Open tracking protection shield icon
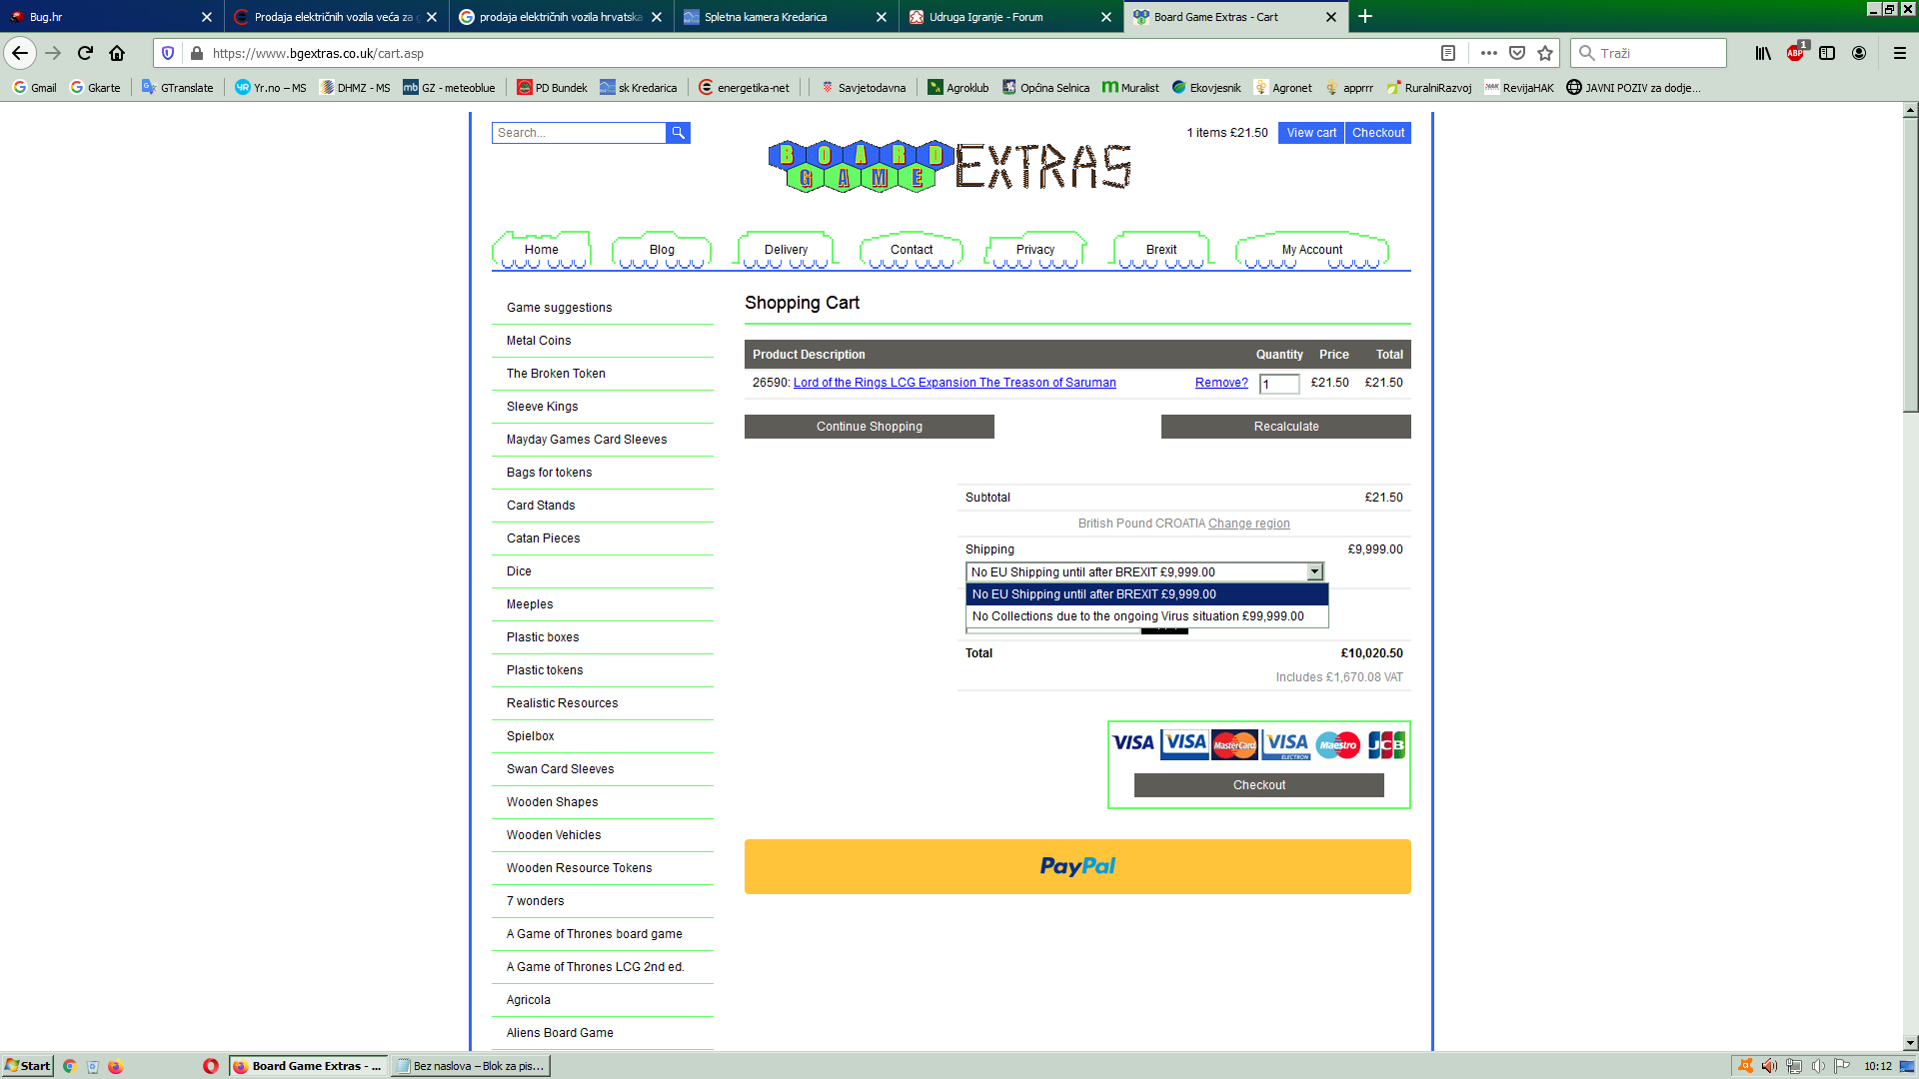 click(168, 53)
